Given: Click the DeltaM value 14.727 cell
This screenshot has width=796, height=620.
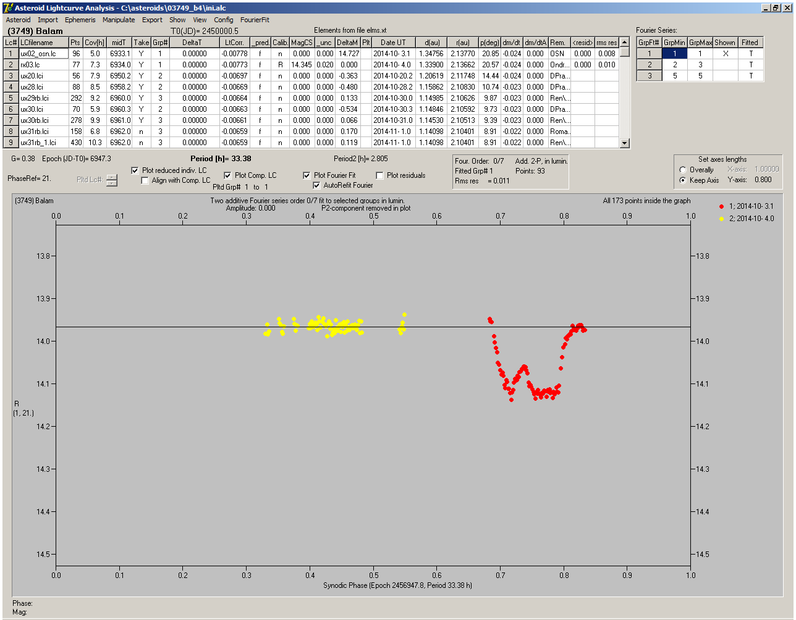Looking at the screenshot, I should (348, 54).
